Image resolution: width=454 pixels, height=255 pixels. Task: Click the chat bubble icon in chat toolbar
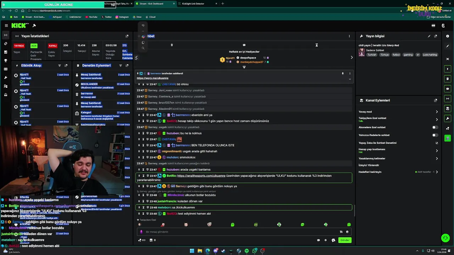click(x=244, y=45)
